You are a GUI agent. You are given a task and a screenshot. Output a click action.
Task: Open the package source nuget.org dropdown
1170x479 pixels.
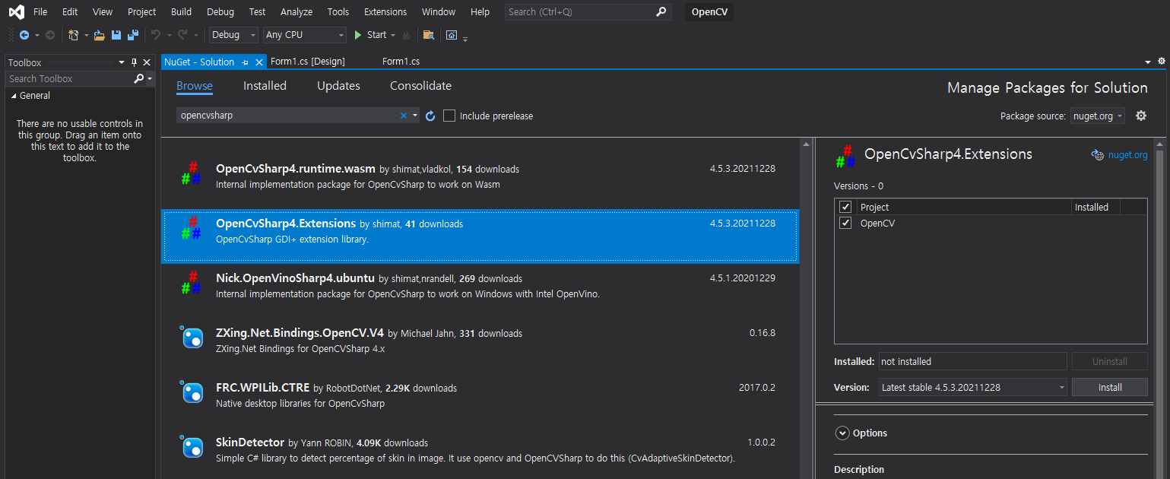1097,116
